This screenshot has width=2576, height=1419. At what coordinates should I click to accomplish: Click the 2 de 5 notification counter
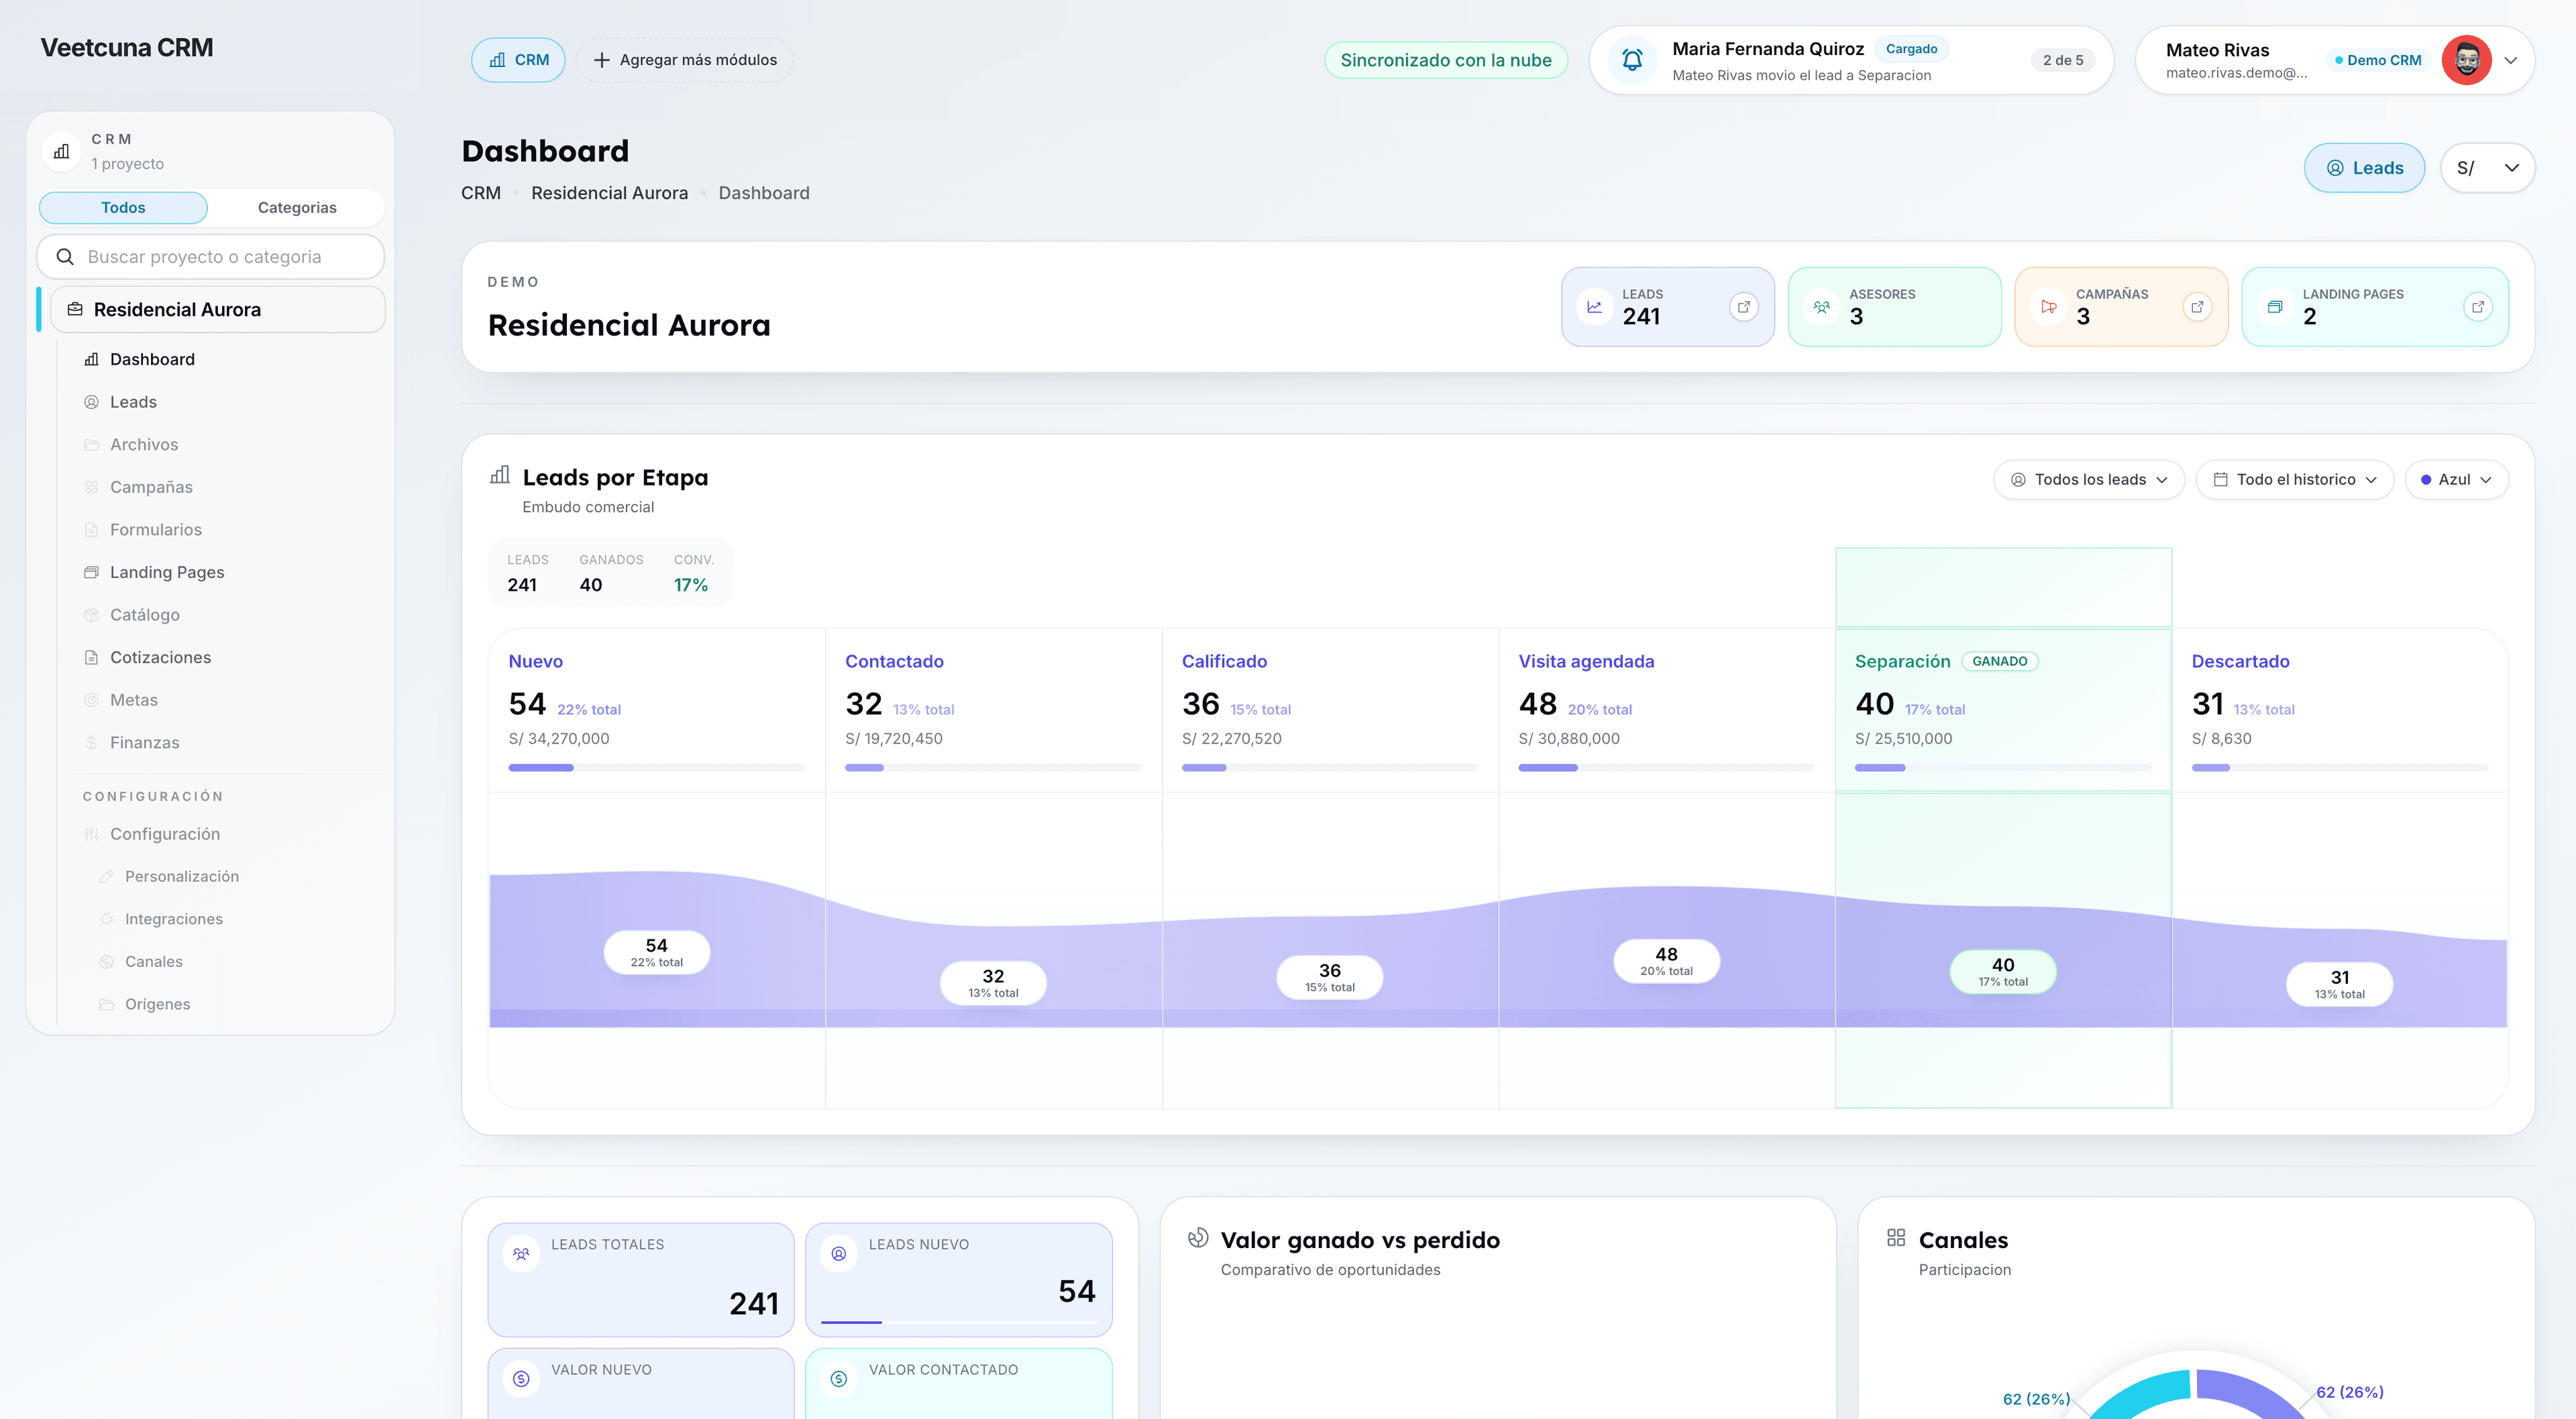2063,60
